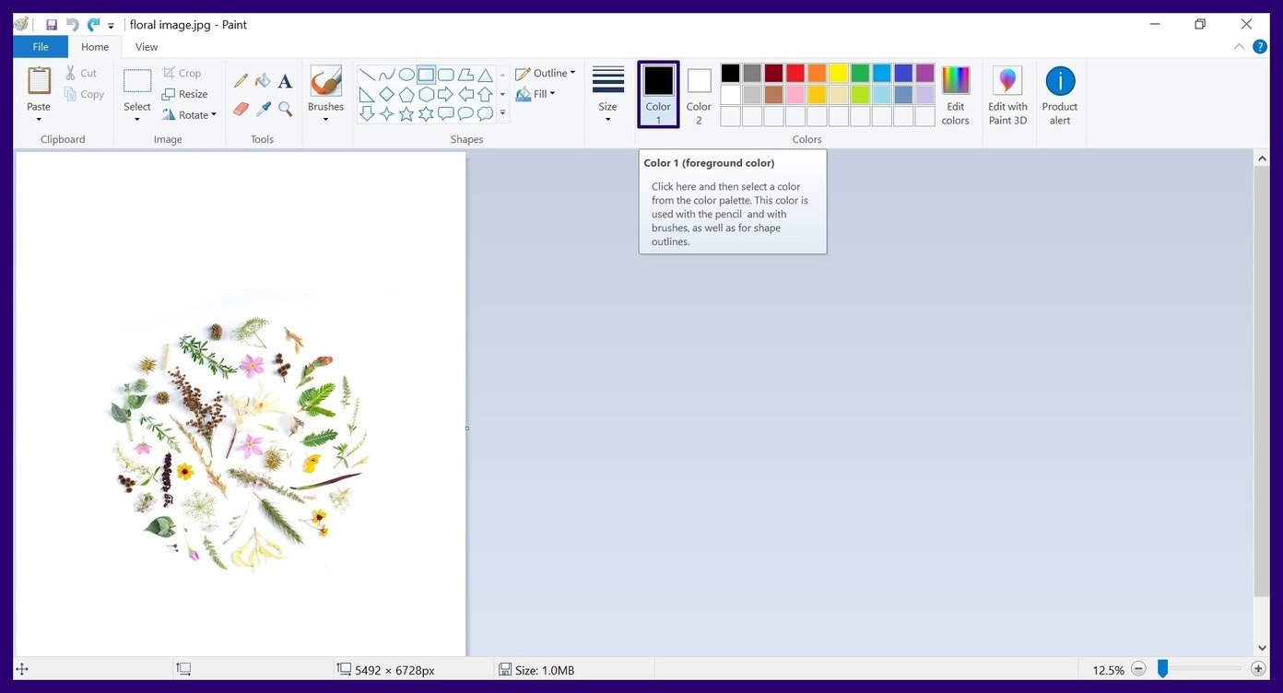Switch to the View tab
Image resolution: width=1283 pixels, height=693 pixels.
[146, 46]
